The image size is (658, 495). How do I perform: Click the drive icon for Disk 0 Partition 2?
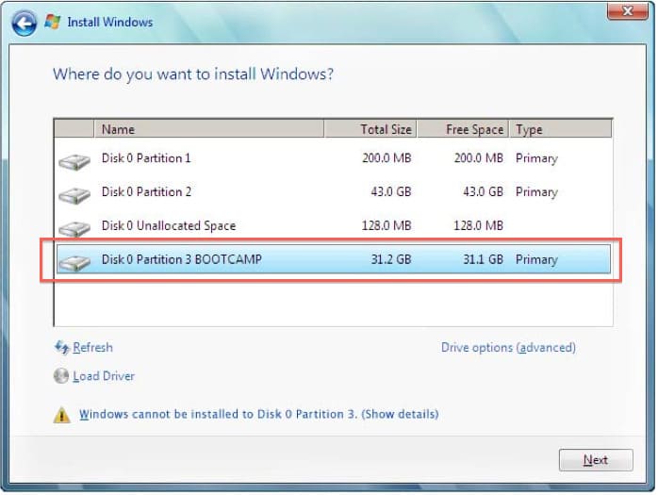coord(74,196)
